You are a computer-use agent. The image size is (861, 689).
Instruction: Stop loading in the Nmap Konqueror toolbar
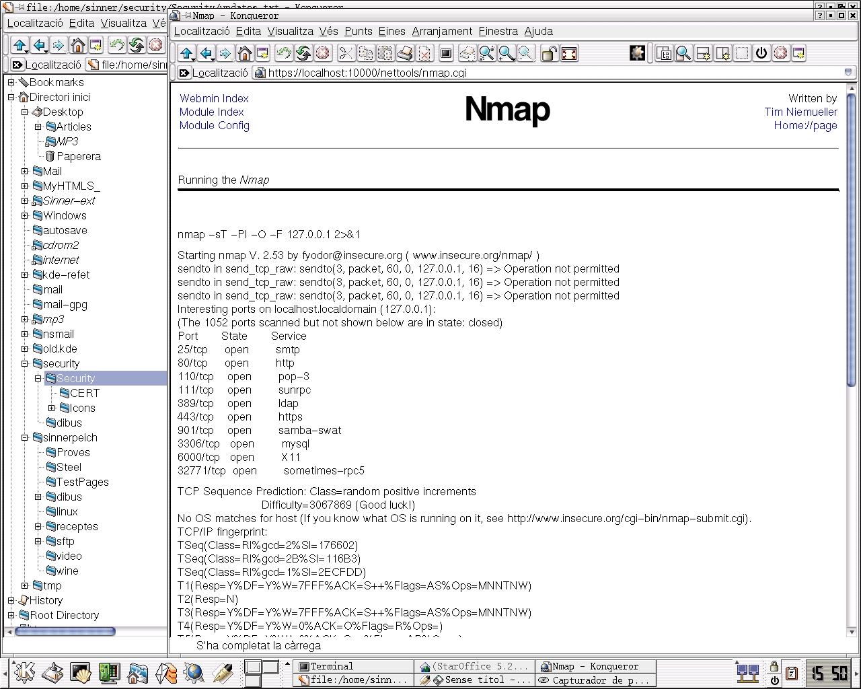(323, 53)
